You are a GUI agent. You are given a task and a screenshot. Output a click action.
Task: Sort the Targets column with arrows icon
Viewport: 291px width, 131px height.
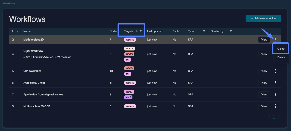coord(137,31)
